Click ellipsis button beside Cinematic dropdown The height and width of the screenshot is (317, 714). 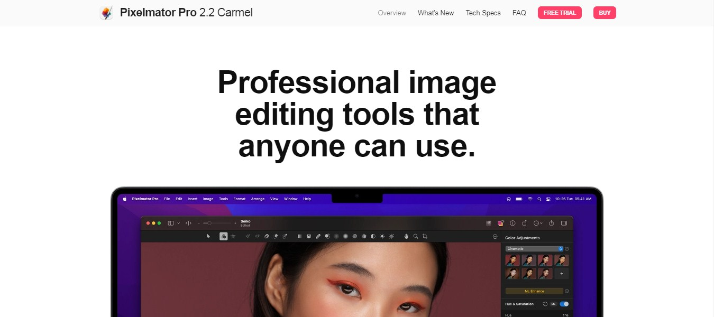(567, 249)
